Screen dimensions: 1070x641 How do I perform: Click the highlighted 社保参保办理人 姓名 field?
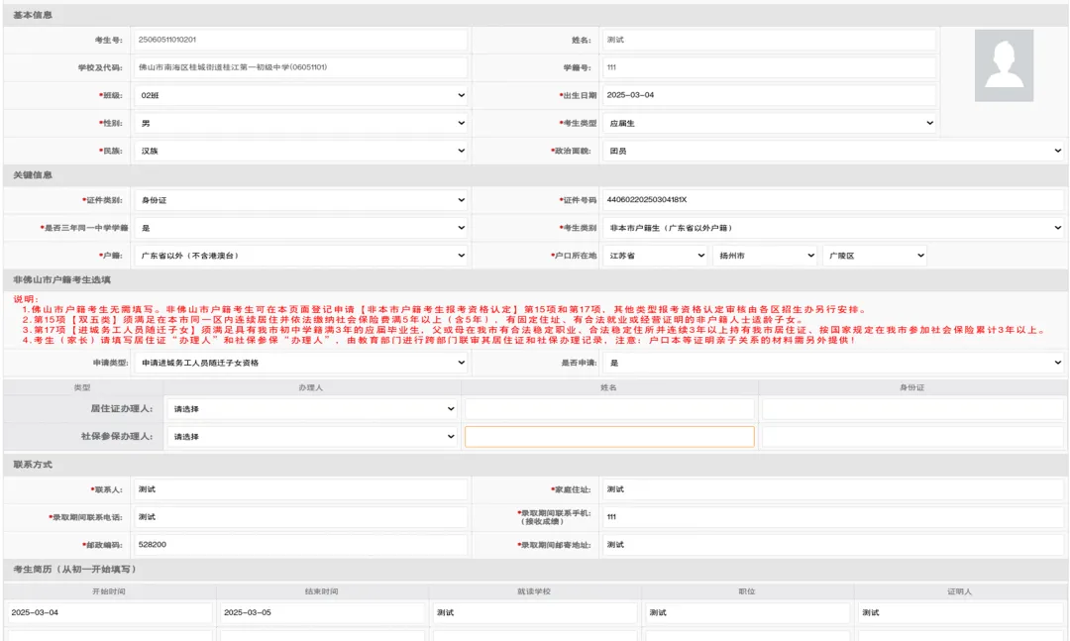click(609, 437)
